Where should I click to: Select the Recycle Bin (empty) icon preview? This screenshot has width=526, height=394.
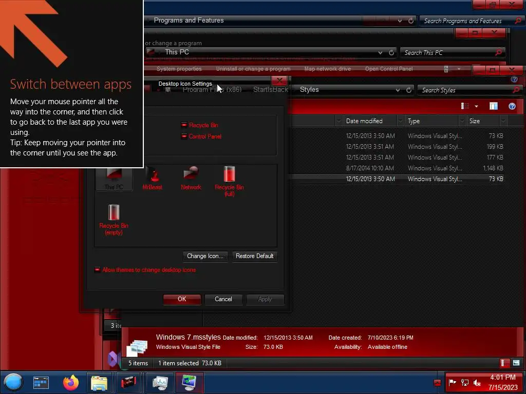point(114,220)
